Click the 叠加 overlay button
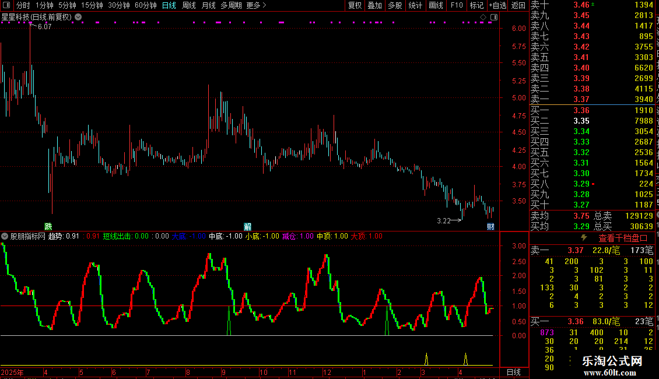The image size is (659, 379). click(375, 5)
